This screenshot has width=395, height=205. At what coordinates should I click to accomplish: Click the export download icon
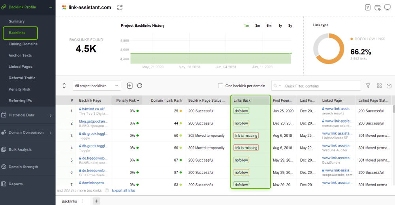coord(389,86)
